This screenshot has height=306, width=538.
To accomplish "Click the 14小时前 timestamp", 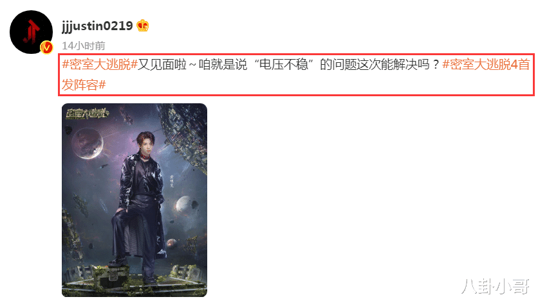I will 84,46.
